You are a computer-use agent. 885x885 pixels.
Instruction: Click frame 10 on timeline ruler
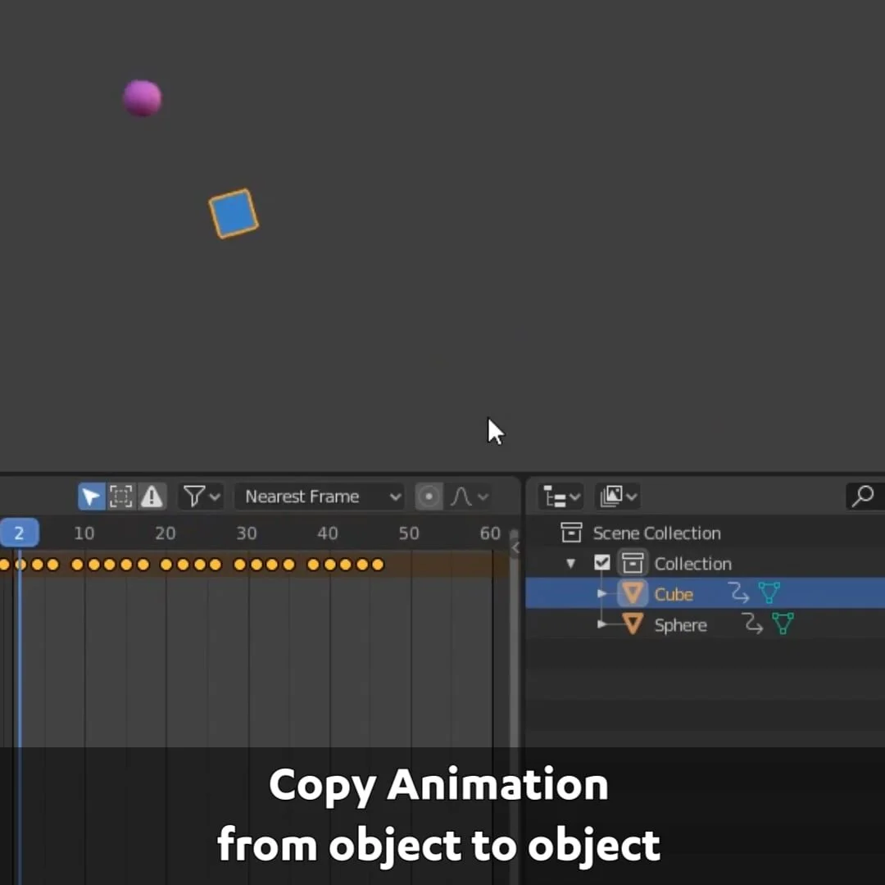pyautogui.click(x=84, y=533)
